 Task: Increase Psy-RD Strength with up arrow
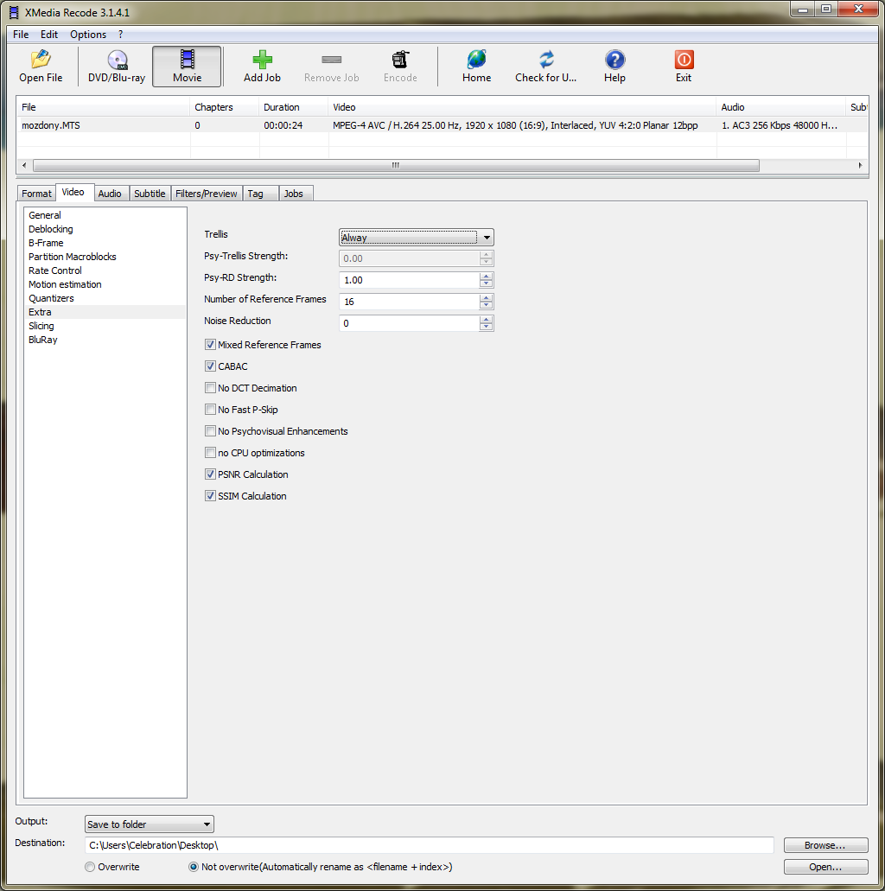[x=486, y=277]
